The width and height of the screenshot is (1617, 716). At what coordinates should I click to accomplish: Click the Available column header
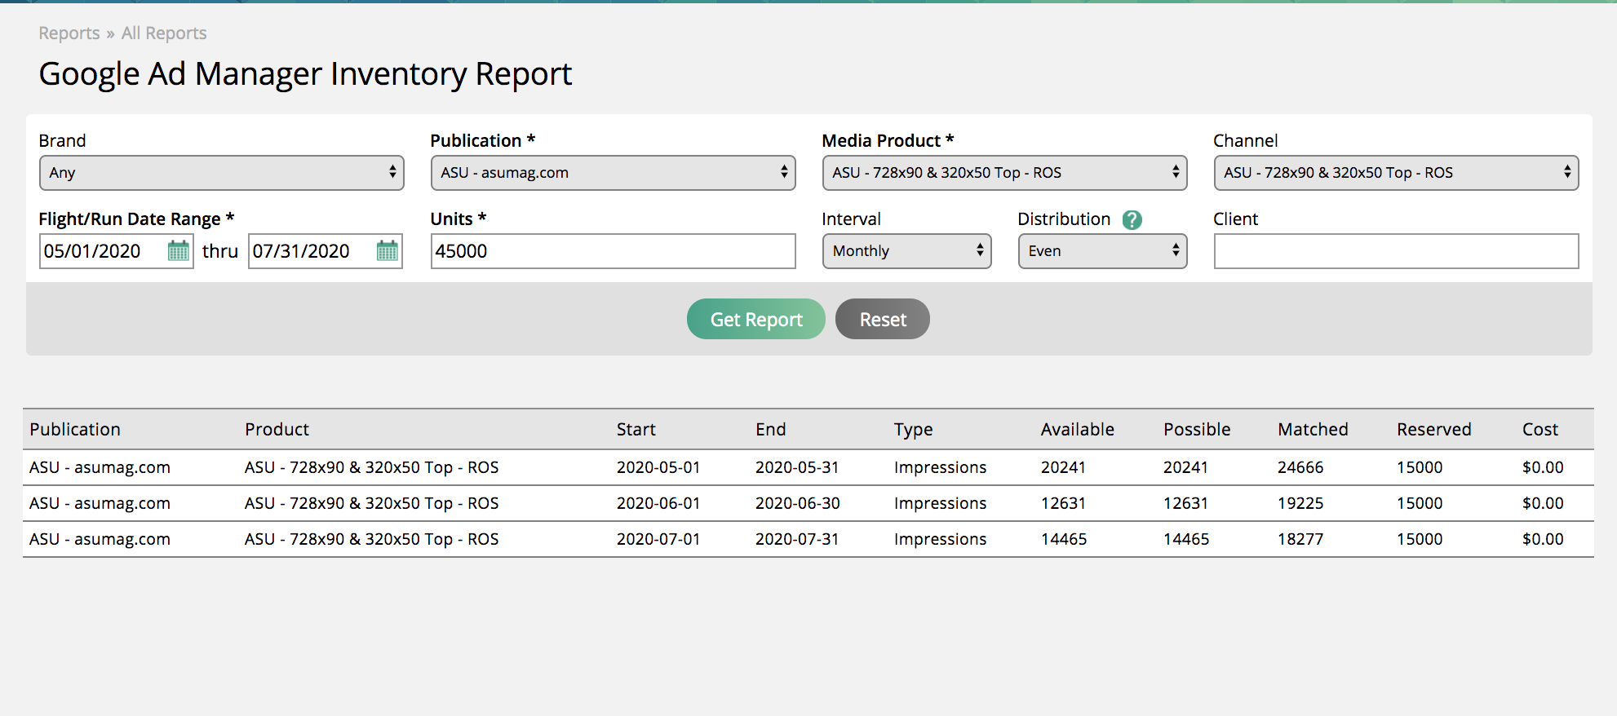[1078, 430]
